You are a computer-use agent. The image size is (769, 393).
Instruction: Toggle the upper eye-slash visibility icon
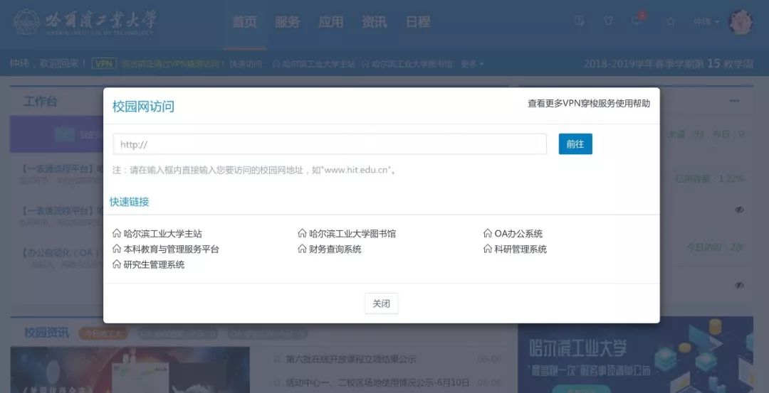[740, 210]
